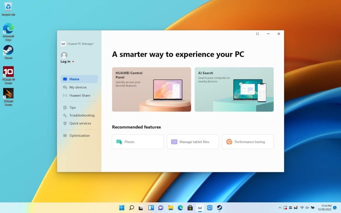Click the battery tray icon
Screen dimensions: 341x213
(x=313, y=208)
